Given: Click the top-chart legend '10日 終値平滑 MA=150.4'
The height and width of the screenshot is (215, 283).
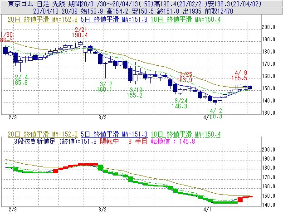Looking at the screenshot, I should click(186, 20).
